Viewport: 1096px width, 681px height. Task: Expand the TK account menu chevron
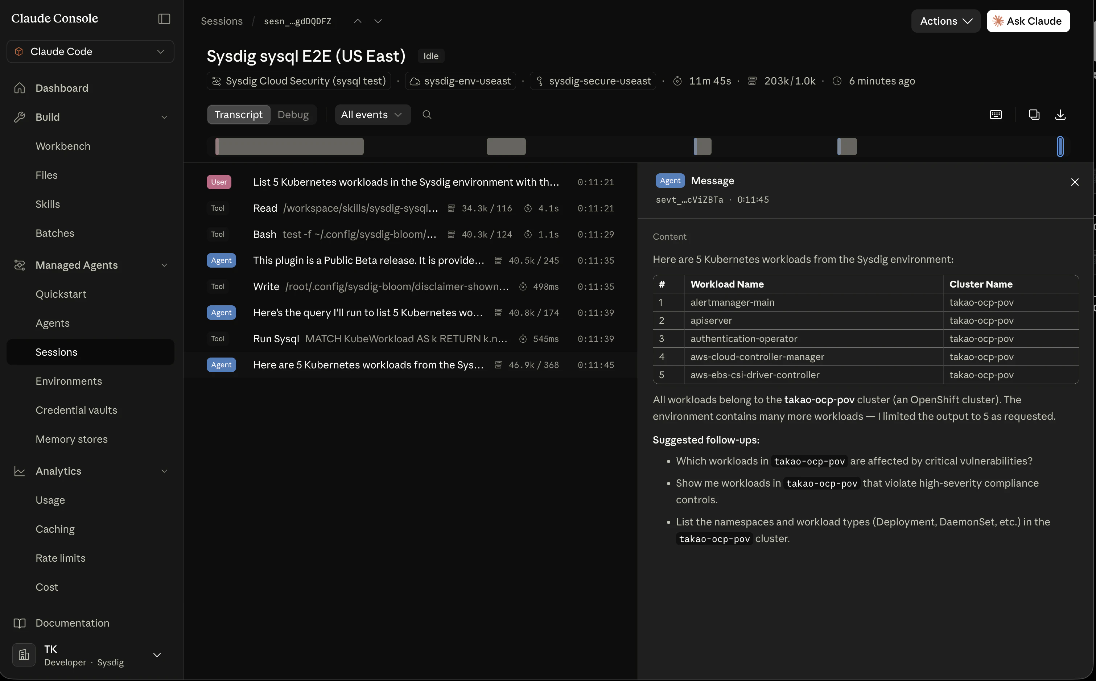(x=157, y=655)
